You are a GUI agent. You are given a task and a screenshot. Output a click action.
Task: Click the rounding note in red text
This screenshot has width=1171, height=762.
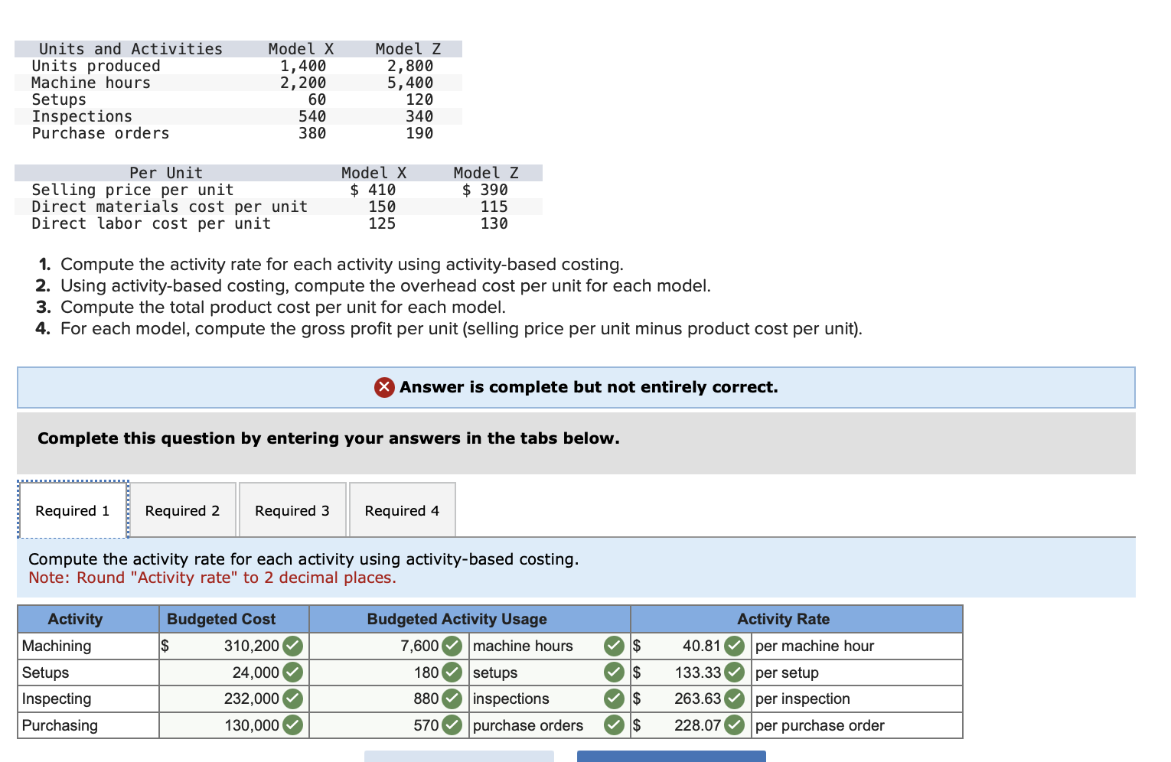(212, 578)
